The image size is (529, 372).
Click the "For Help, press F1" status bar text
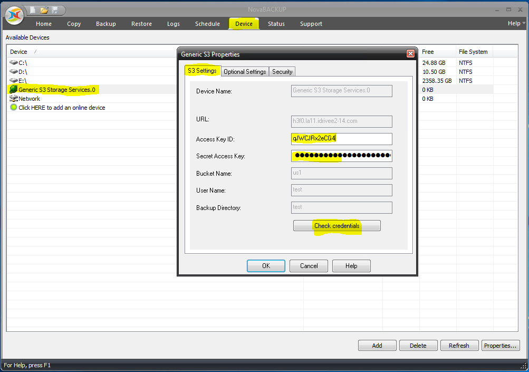27,365
